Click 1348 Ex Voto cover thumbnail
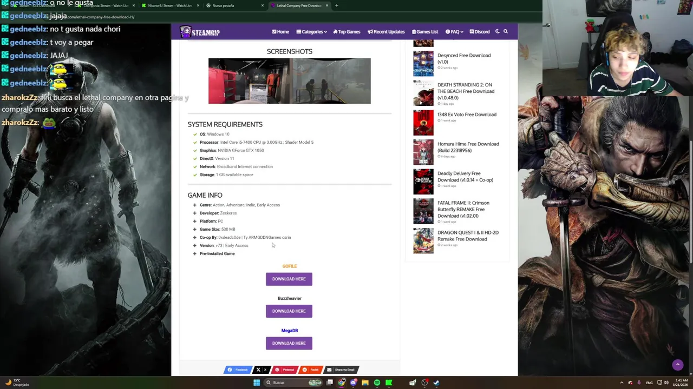 423,123
